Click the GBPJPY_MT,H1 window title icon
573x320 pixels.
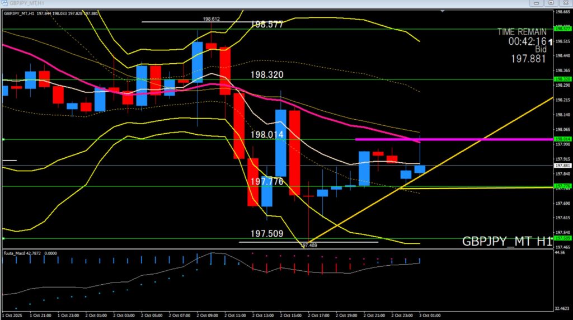click(x=3, y=3)
